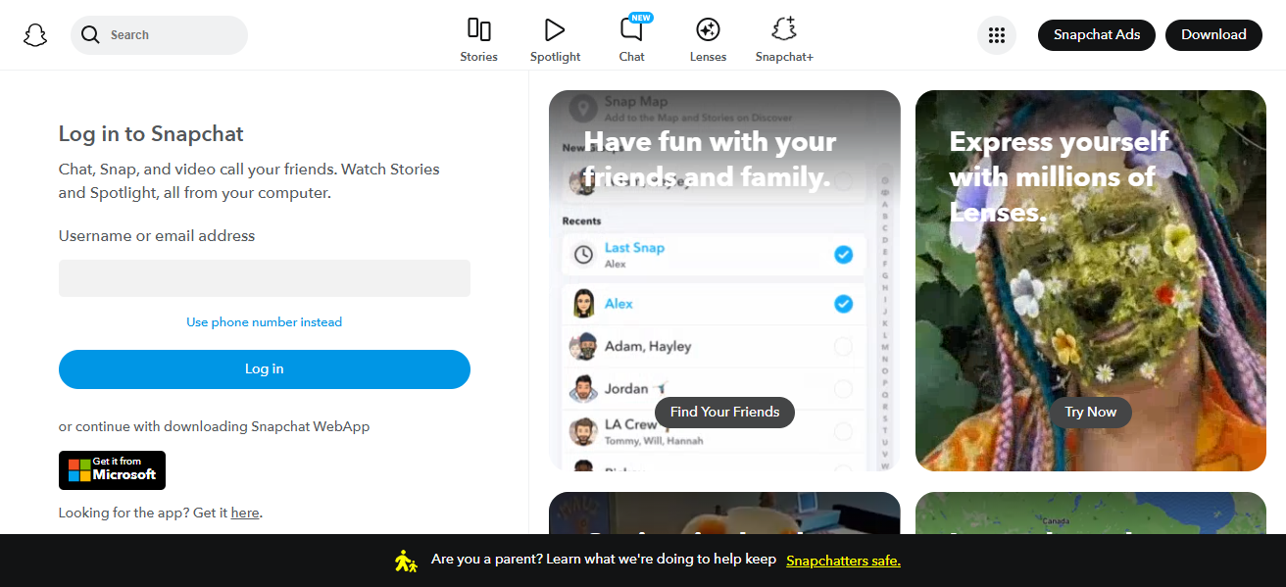The width and height of the screenshot is (1286, 587).
Task: Open the Spotlight tab
Action: point(556,40)
